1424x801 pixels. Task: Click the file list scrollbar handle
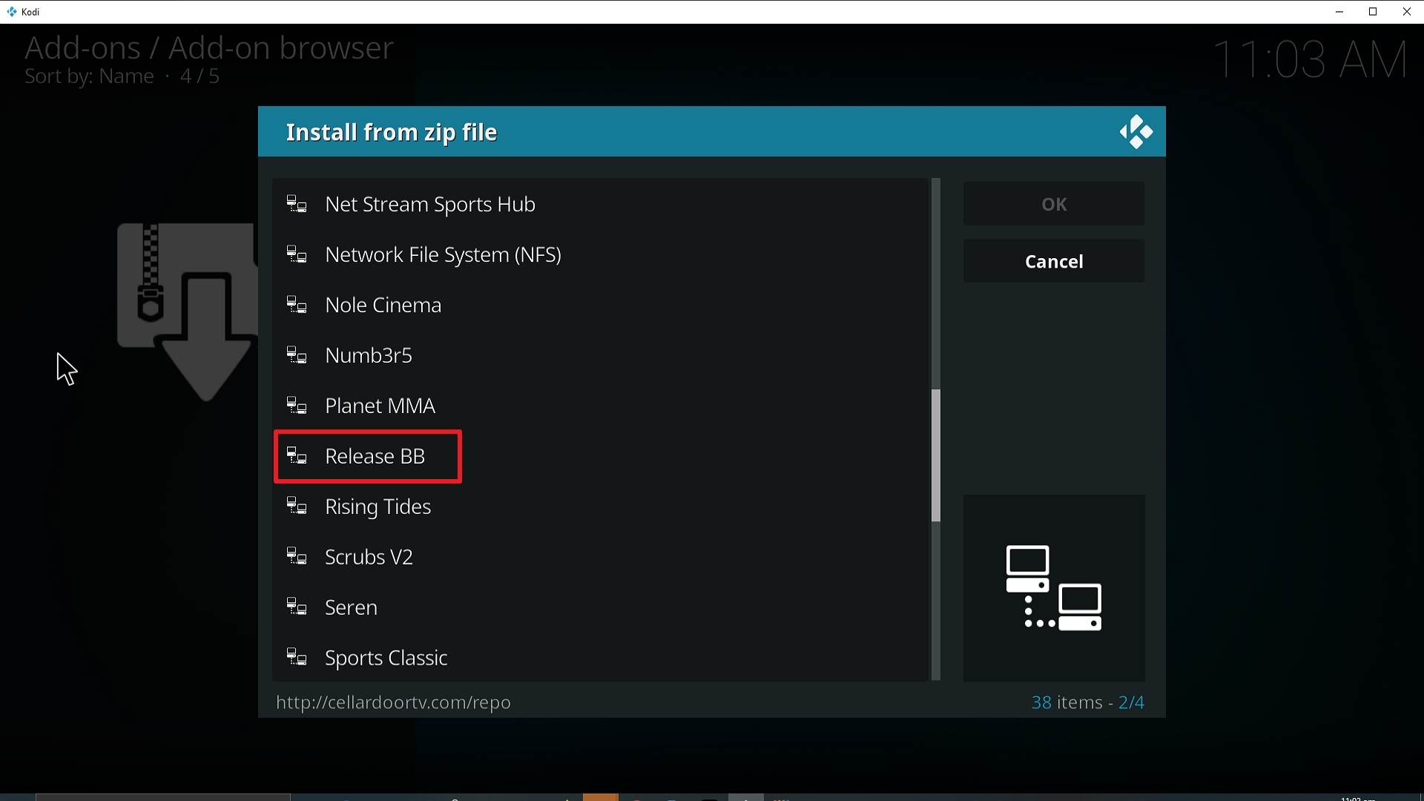coord(936,455)
